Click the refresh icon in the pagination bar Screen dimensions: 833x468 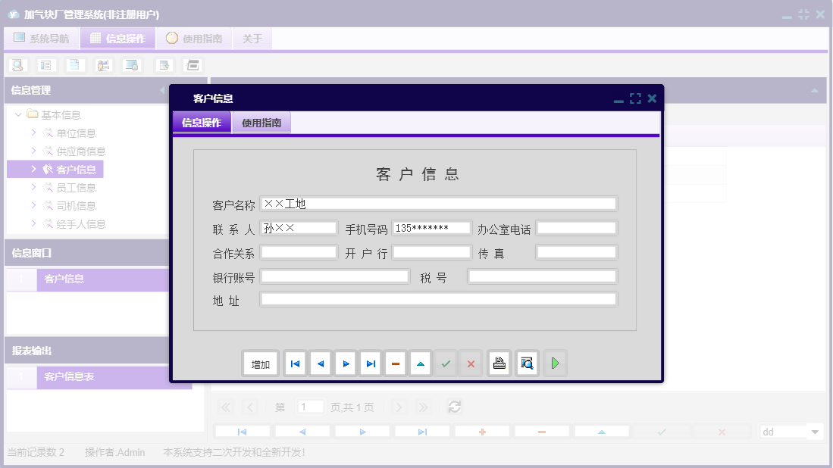(454, 407)
